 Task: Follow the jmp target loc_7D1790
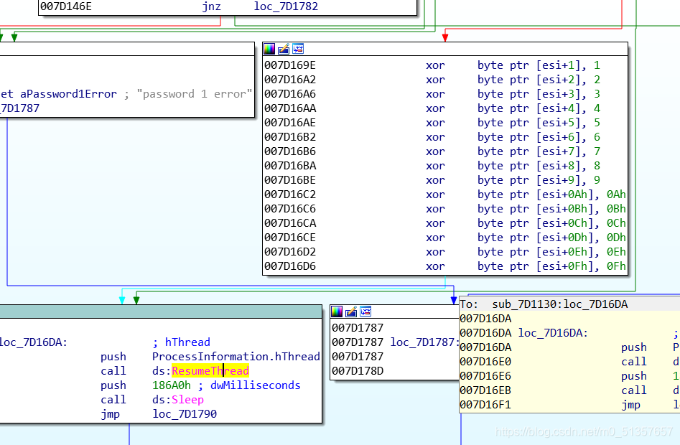click(185, 414)
